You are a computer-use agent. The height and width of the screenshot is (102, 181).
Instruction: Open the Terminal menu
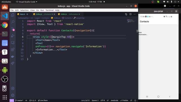(x=49, y=10)
